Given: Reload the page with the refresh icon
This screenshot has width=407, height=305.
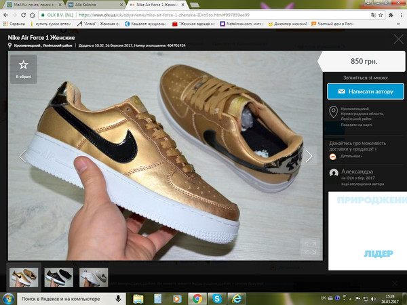Looking at the screenshot, I should 23,15.
